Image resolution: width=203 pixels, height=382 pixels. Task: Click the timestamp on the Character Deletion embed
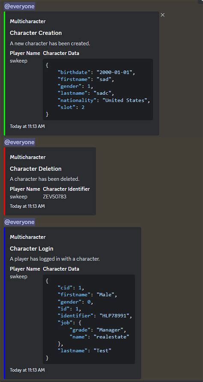point(27,206)
